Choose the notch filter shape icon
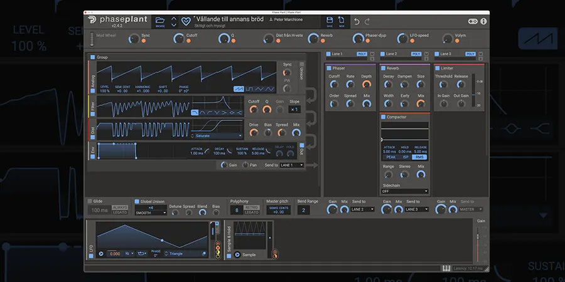Image resolution: width=565 pixels, height=282 pixels. pos(217,113)
